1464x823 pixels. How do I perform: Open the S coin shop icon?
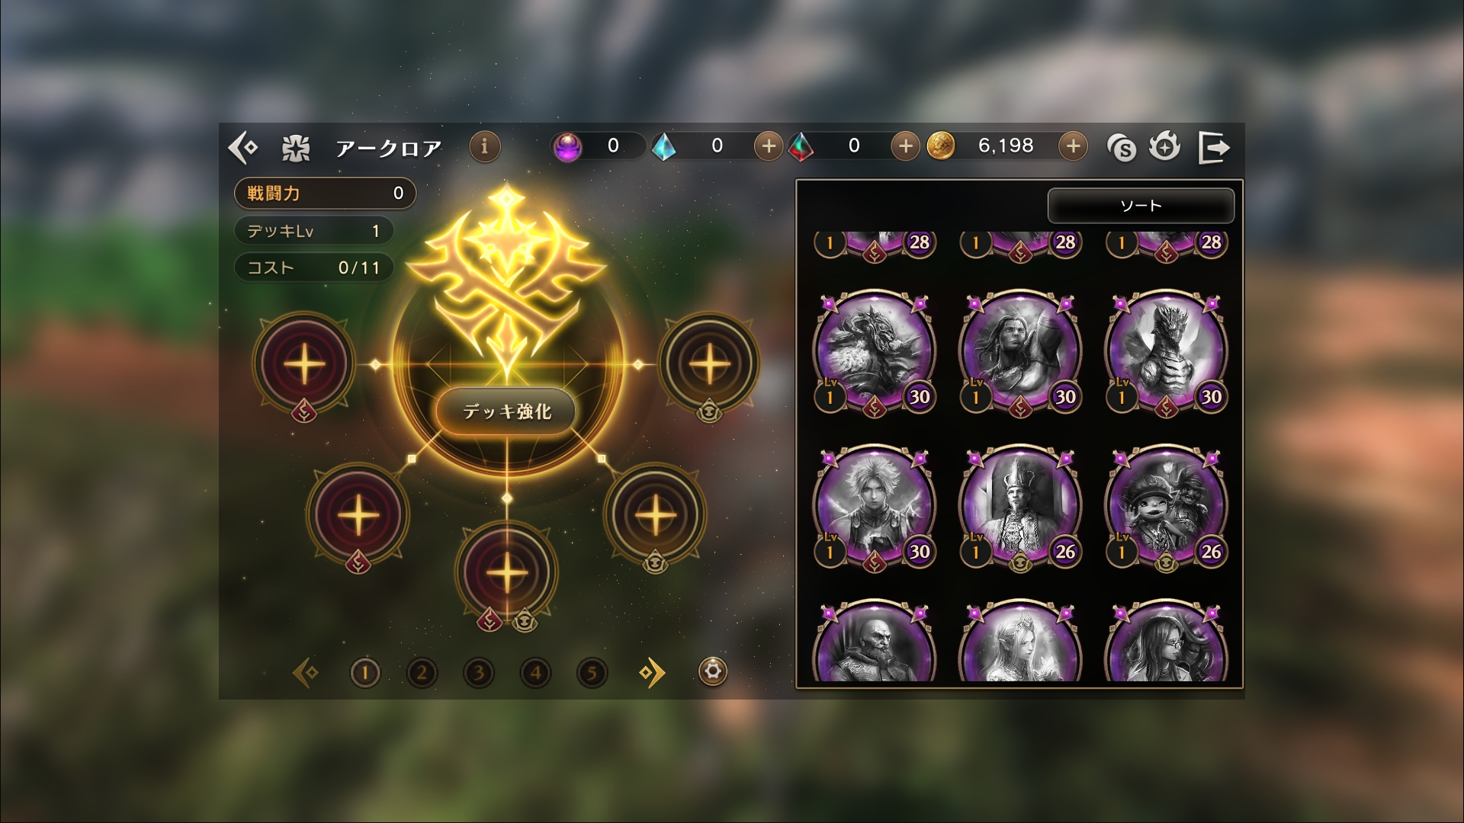coord(1122,147)
